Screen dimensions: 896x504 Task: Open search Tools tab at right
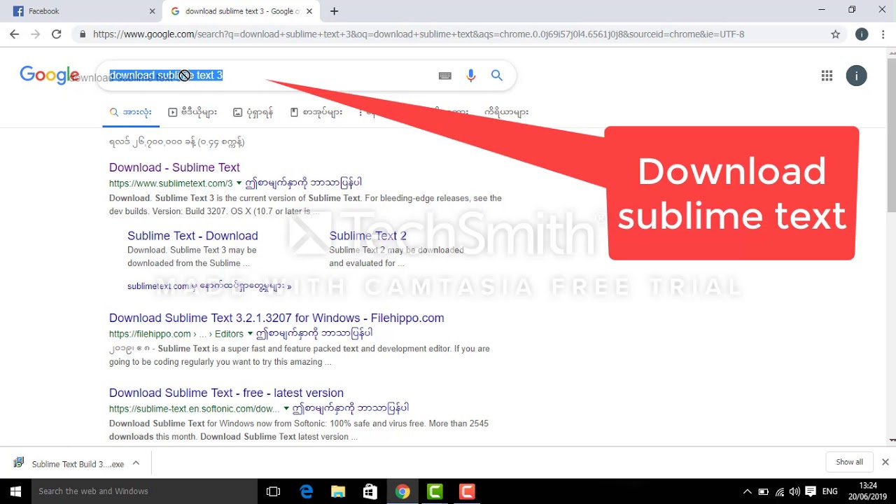(x=506, y=112)
